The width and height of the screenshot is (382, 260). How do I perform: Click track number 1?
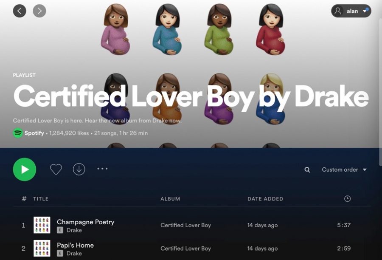click(23, 225)
